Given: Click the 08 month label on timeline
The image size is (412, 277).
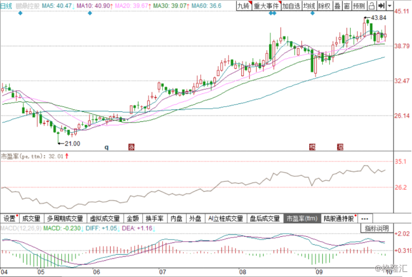Looking at the screenshot, I should [242, 272].
